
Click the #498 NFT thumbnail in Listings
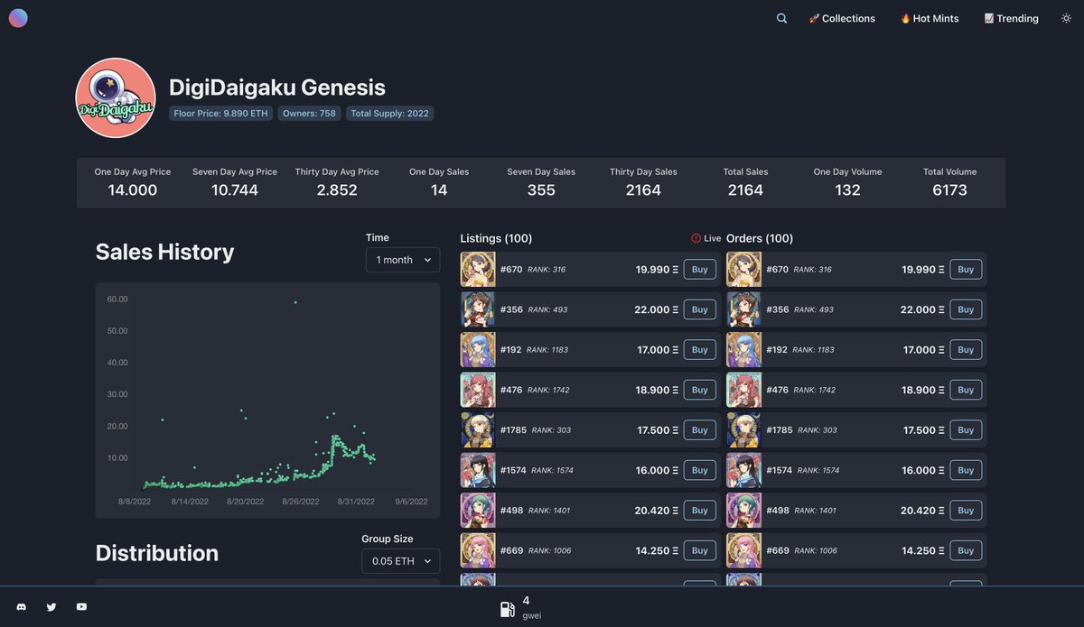(x=478, y=510)
